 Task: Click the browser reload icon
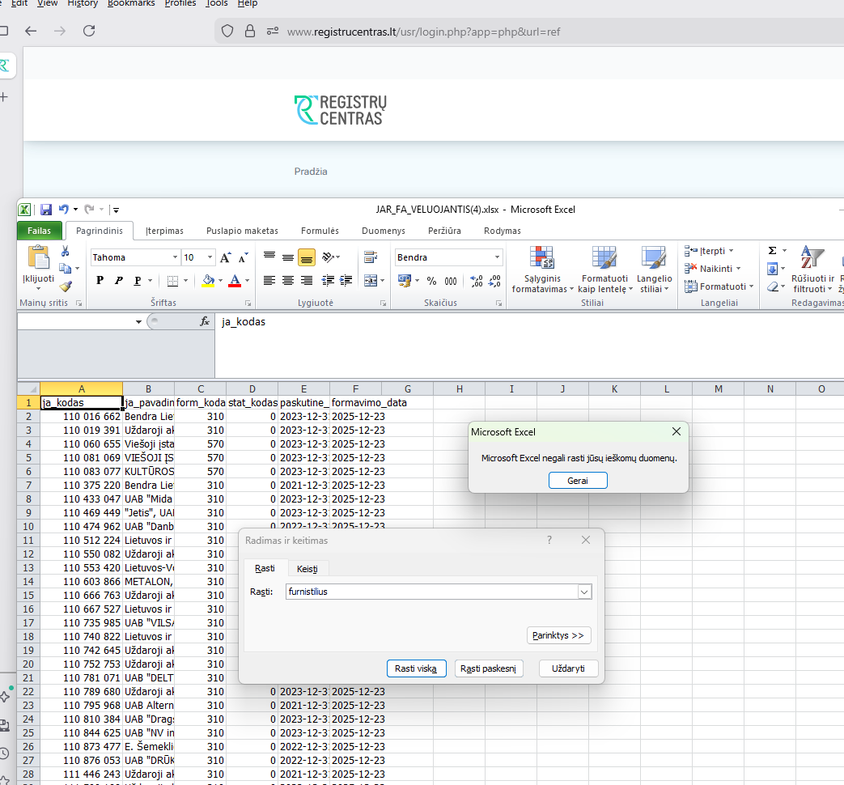[x=89, y=31]
